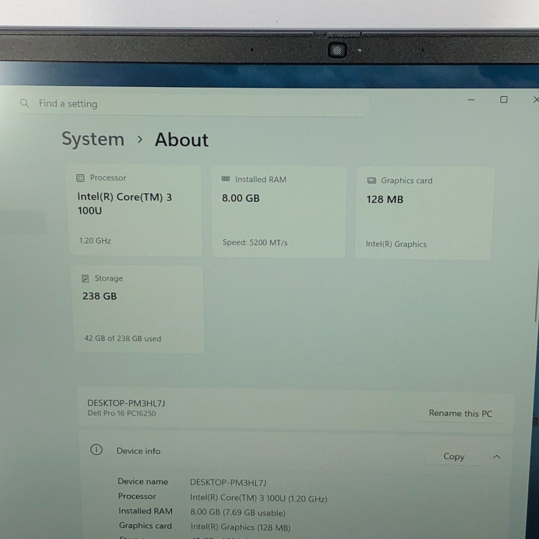Image resolution: width=539 pixels, height=539 pixels.
Task: Select the Graphics card label in Device info
Action: click(x=146, y=526)
